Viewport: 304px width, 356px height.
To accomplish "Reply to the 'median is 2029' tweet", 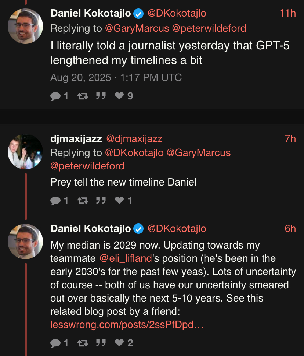I will 55,343.
